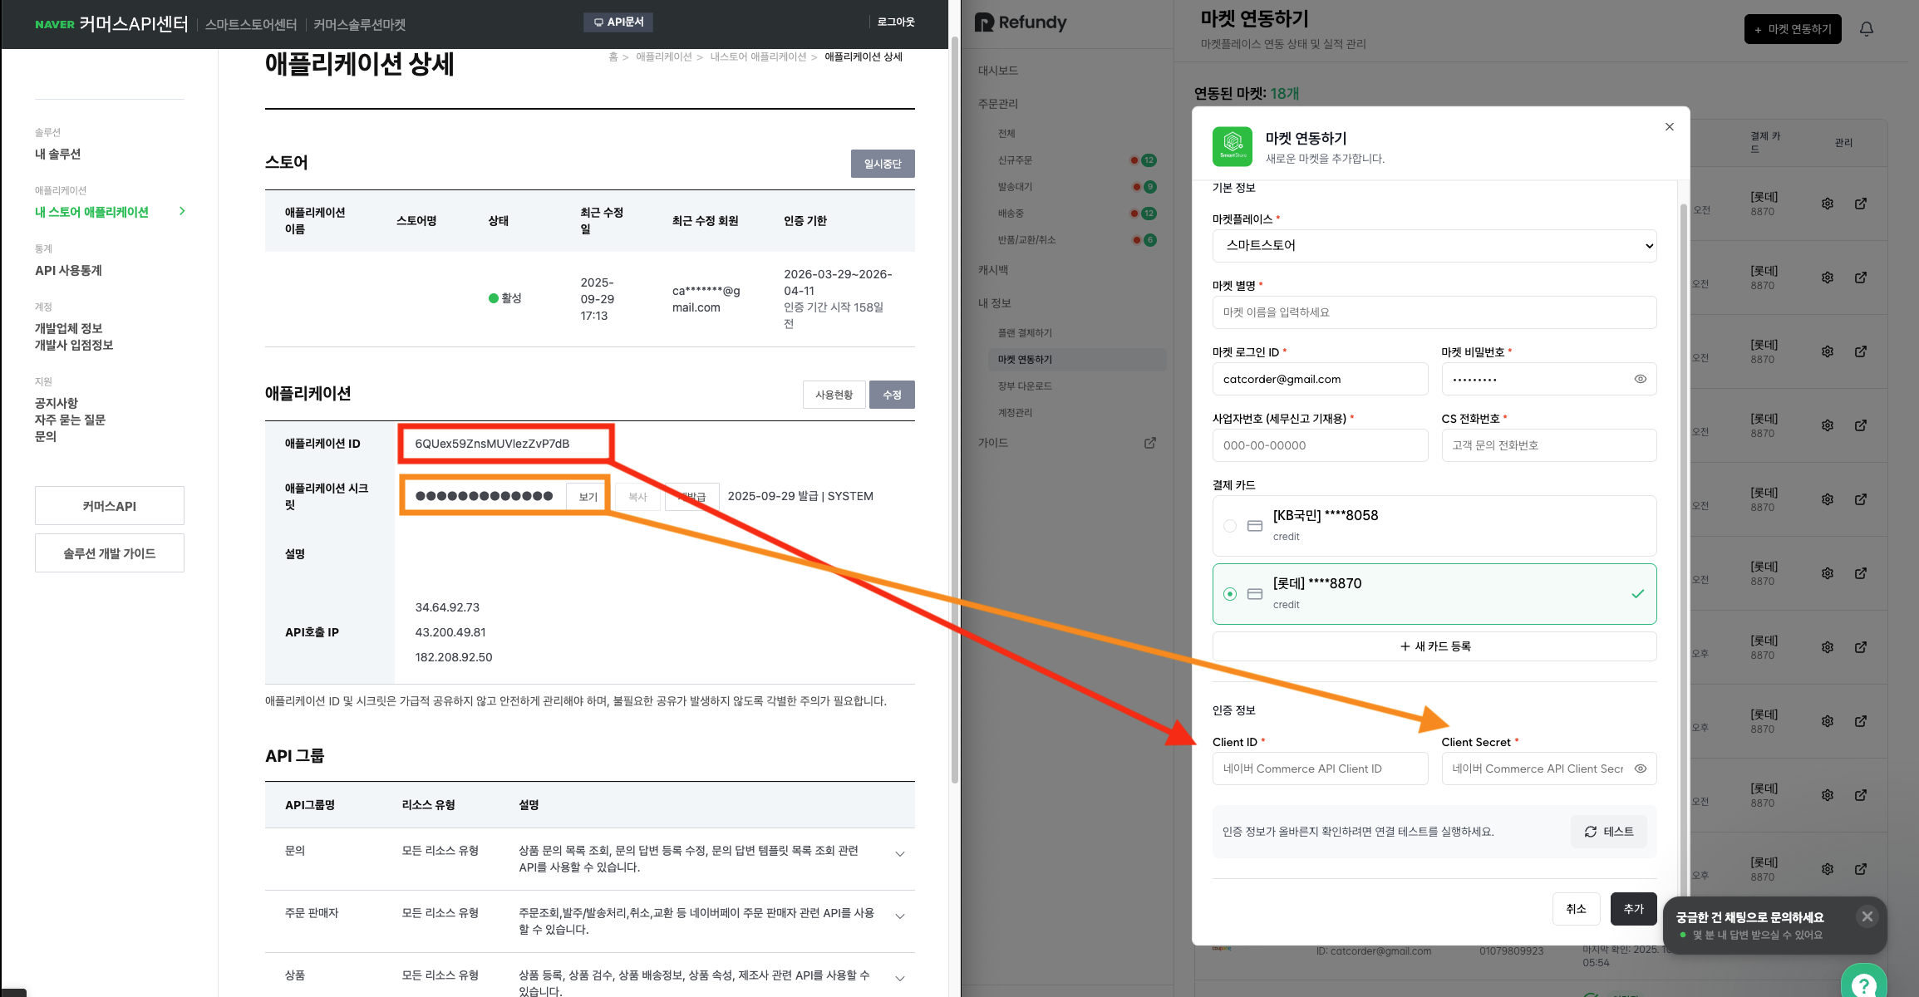
Task: Open the help chat bubble icon
Action: [x=1864, y=983]
